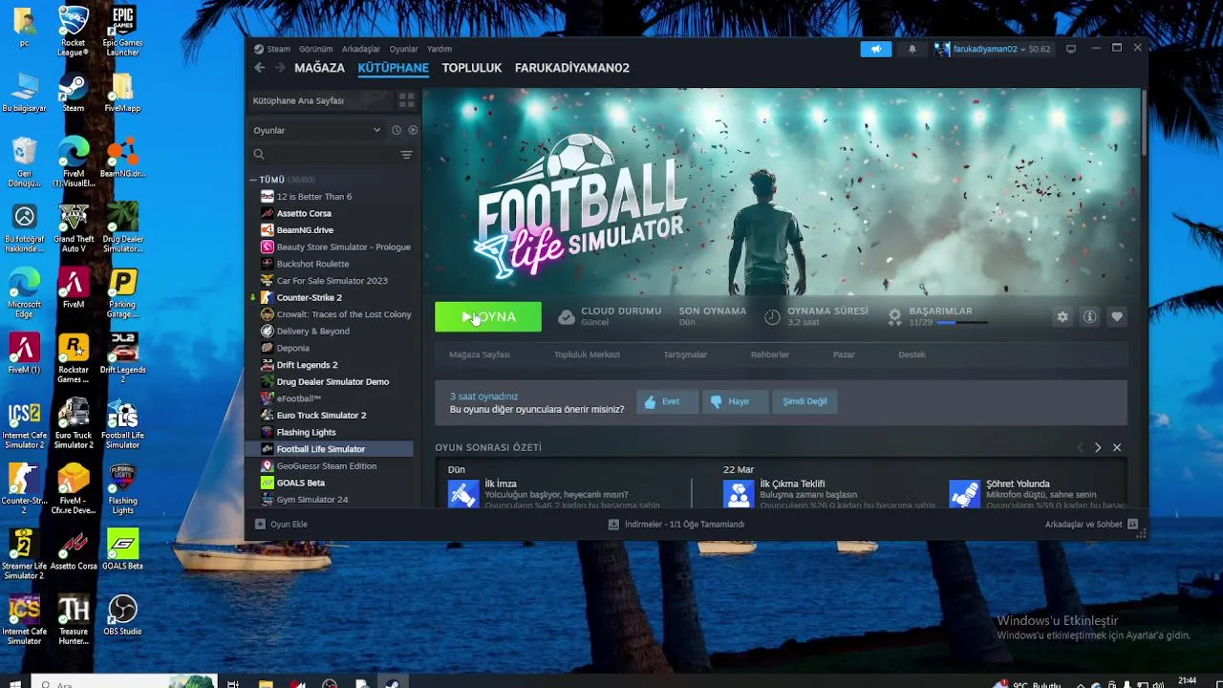The height and width of the screenshot is (688, 1223).
Task: Open Rocket League desktop icon
Action: (74, 32)
